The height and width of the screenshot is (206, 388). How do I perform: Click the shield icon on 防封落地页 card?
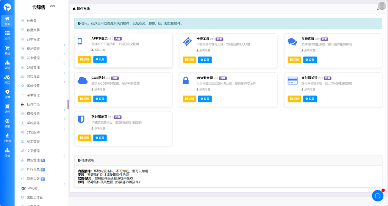(81, 120)
